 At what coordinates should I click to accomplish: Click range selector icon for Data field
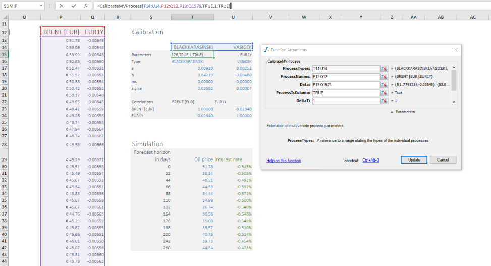[384, 85]
